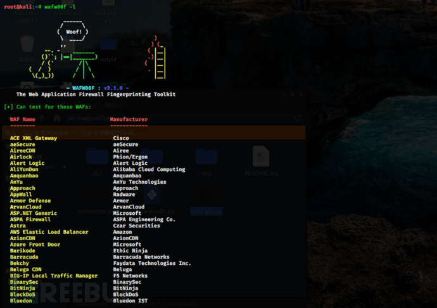
Task: Select Kali Linux amd64 1 desktop item
Action: [27, 16]
